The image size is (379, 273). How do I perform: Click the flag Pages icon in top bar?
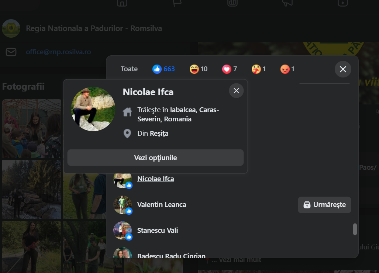tap(177, 3)
